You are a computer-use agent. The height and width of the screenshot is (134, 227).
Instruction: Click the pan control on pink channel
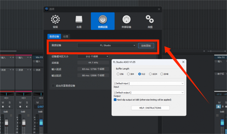(24, 94)
